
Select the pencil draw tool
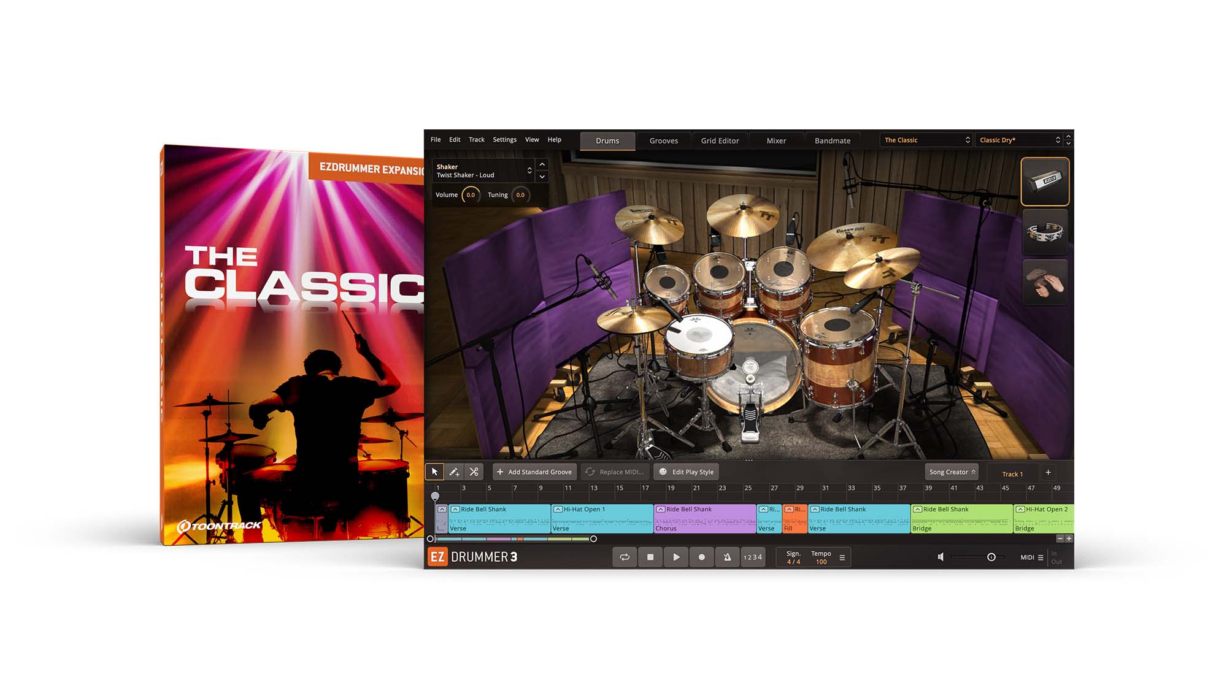[454, 472]
